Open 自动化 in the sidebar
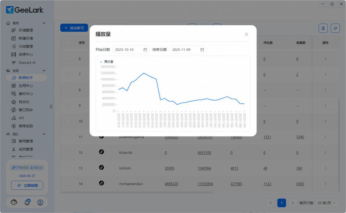The height and width of the screenshot is (213, 346). 26,102
